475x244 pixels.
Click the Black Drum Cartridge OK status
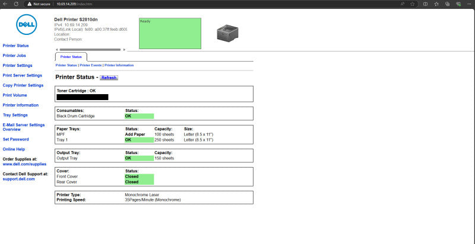[140, 116]
